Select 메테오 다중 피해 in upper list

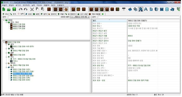point(19,24)
